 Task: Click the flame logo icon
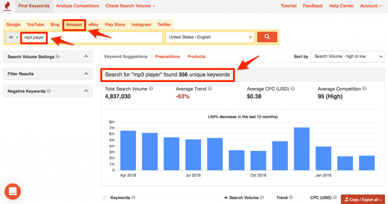point(8,6)
